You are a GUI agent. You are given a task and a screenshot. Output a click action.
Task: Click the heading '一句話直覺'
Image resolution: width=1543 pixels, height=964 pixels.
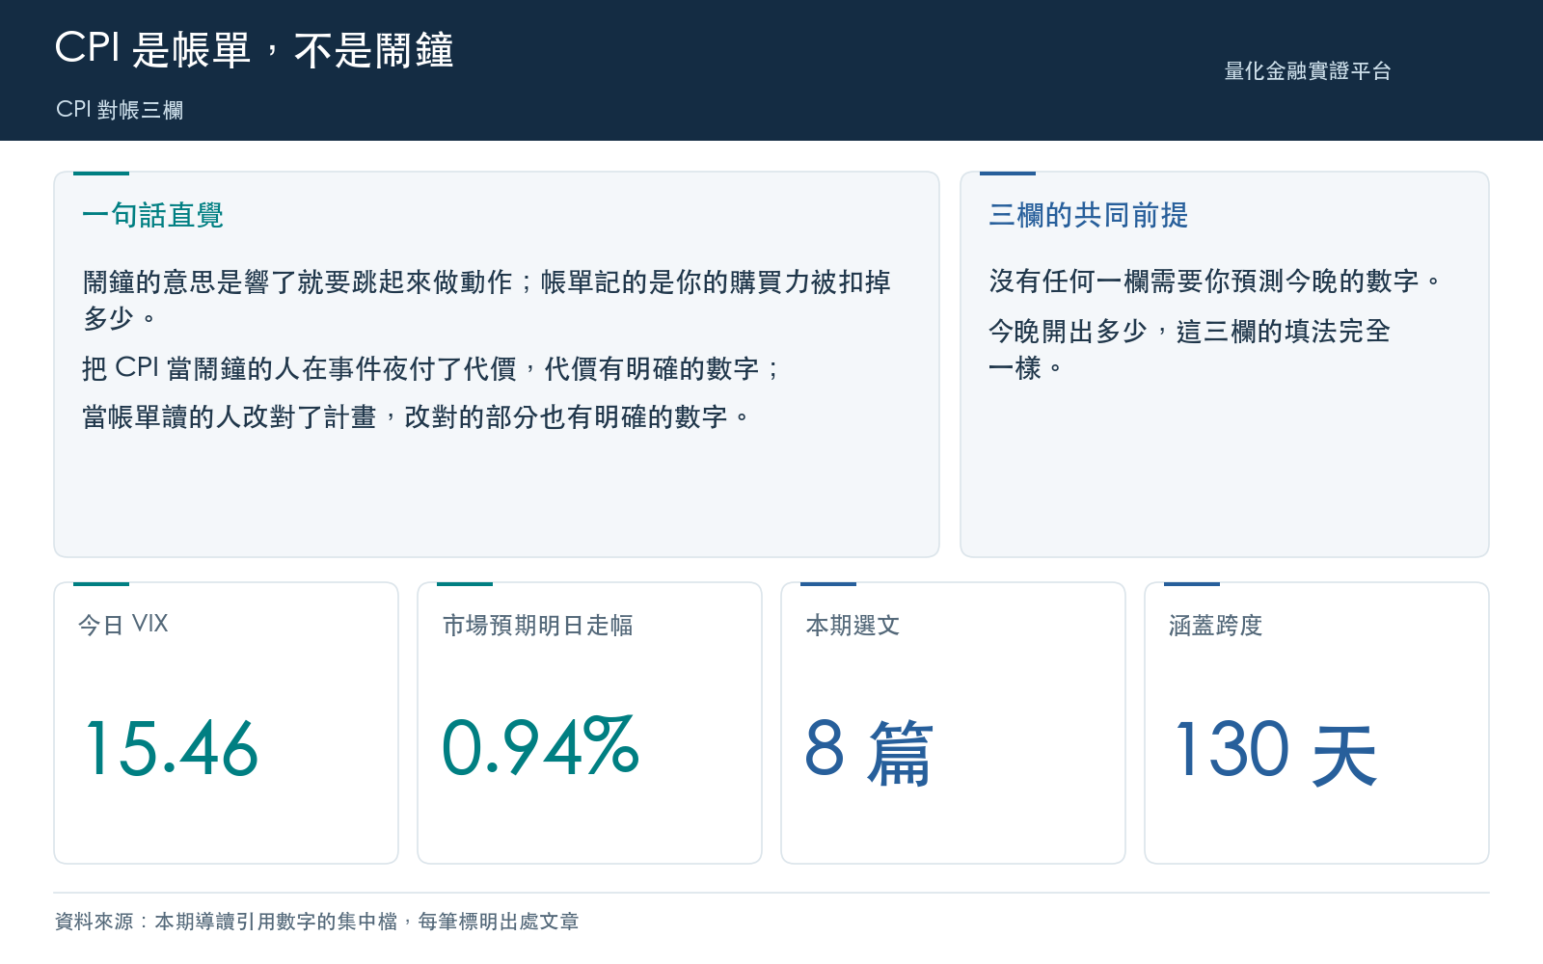click(152, 215)
